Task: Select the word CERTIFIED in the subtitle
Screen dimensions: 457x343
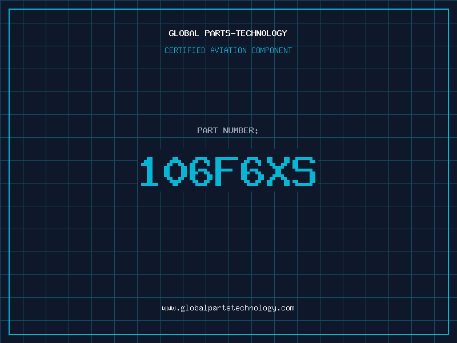Action: (185, 50)
